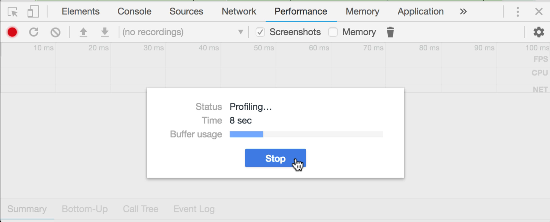550x222 pixels.
Task: Click the load profile upload arrow
Action: pyautogui.click(x=83, y=32)
